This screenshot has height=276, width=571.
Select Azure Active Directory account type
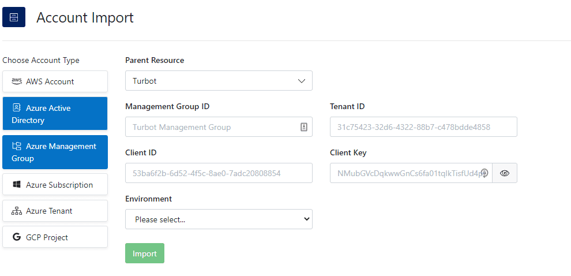55,113
